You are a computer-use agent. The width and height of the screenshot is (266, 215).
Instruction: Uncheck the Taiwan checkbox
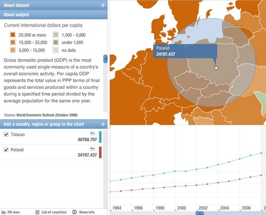[6, 135]
